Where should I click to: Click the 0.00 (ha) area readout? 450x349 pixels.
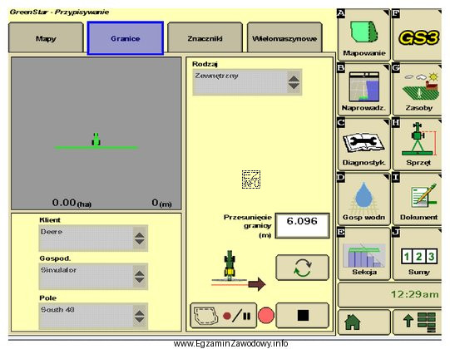(72, 203)
